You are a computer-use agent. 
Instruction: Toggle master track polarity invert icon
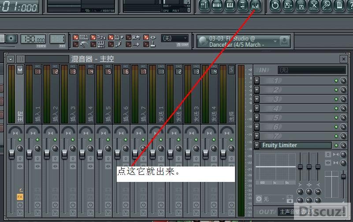click(20, 159)
